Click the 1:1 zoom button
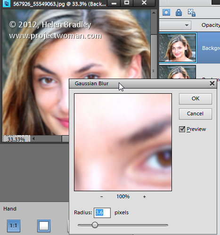Screen dimensions: 220x235 14,226
